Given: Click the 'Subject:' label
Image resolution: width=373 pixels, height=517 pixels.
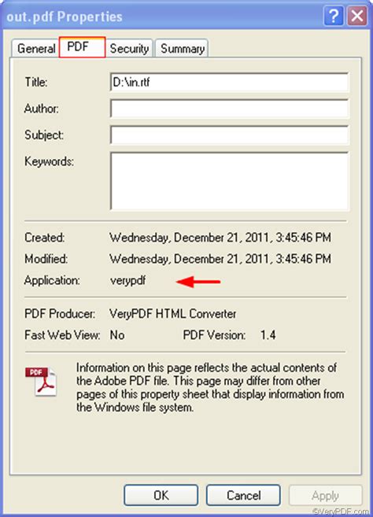Looking at the screenshot, I should click(x=44, y=135).
